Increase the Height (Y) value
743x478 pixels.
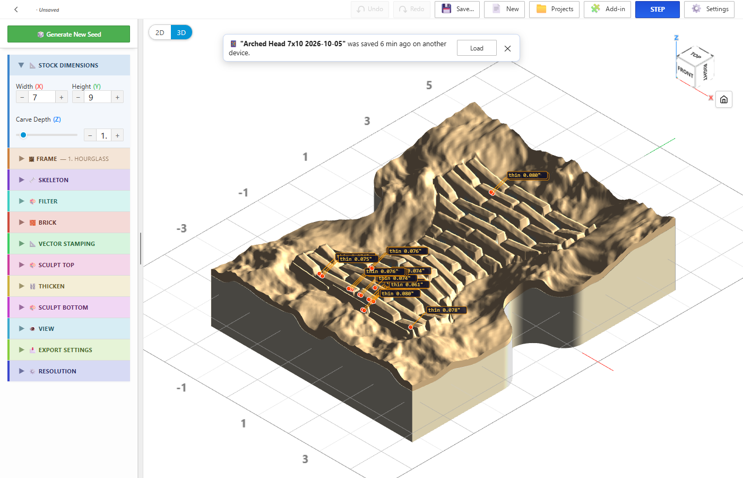(117, 97)
